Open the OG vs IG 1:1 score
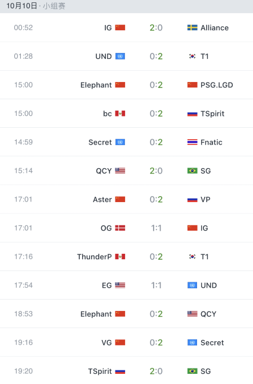The image size is (253, 384). (156, 228)
